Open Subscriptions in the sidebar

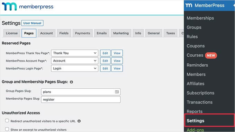point(200,93)
